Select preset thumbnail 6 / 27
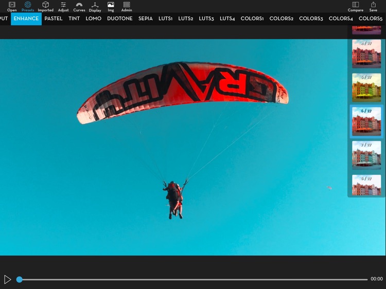 (366, 121)
